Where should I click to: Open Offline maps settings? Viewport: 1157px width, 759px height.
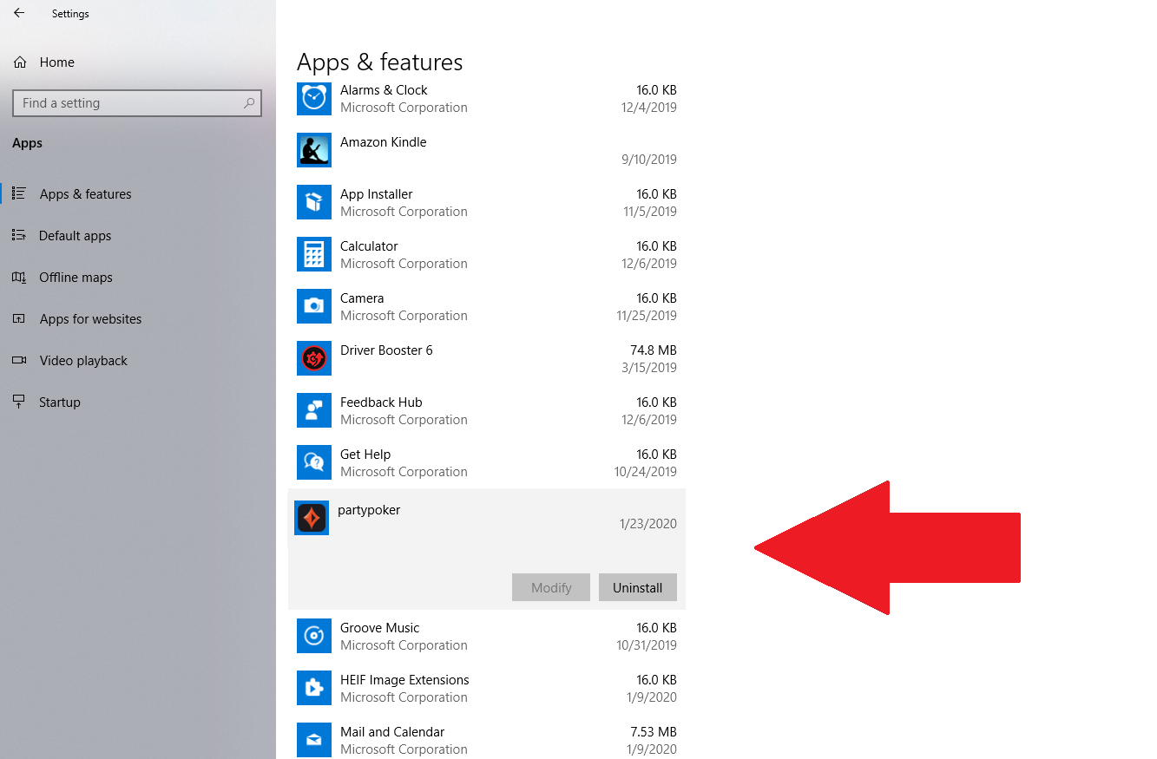(x=76, y=278)
